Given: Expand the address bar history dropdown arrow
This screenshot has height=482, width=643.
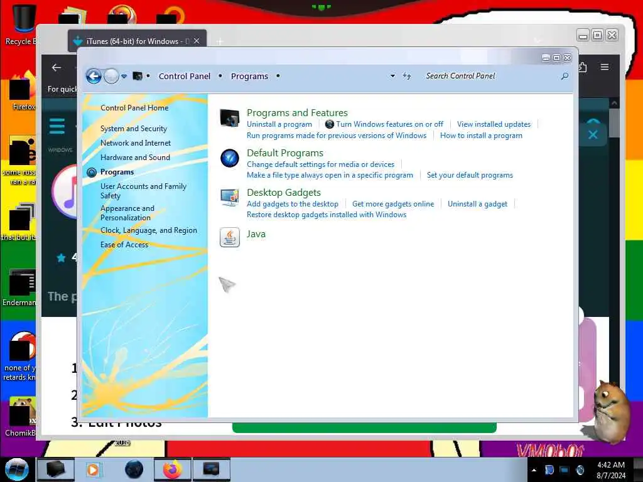Looking at the screenshot, I should [392, 76].
